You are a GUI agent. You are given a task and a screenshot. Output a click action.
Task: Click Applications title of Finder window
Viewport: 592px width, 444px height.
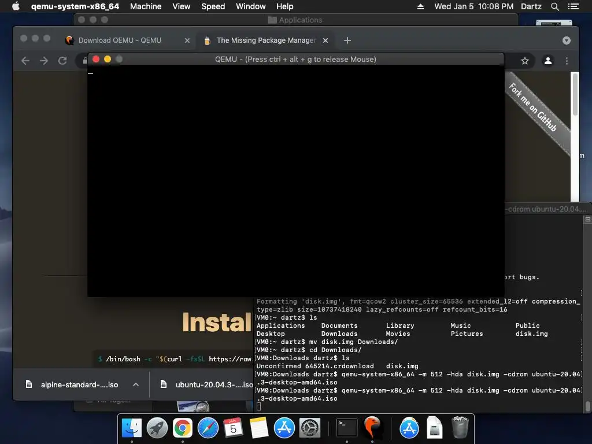tap(301, 20)
